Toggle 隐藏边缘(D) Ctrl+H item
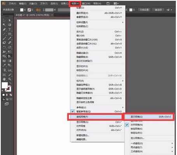 [98, 53]
